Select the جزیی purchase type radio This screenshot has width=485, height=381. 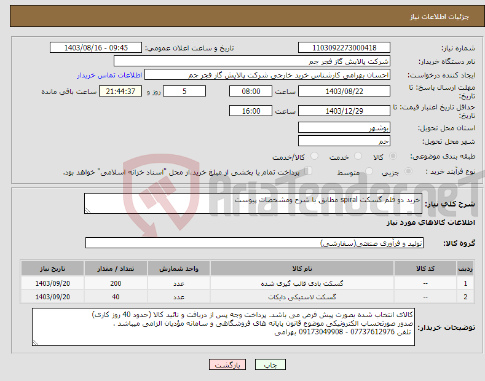point(408,171)
